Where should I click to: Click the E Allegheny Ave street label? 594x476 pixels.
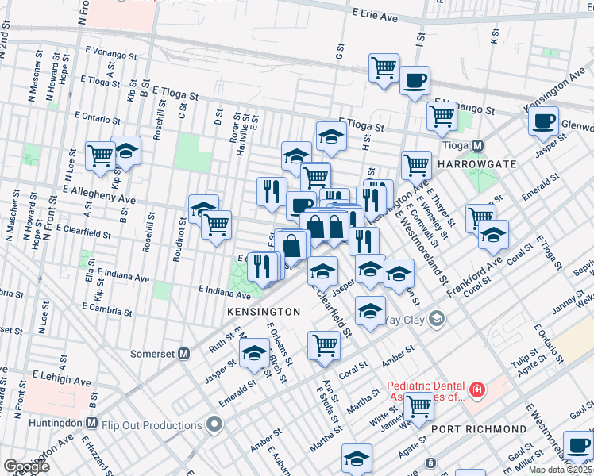click(99, 194)
